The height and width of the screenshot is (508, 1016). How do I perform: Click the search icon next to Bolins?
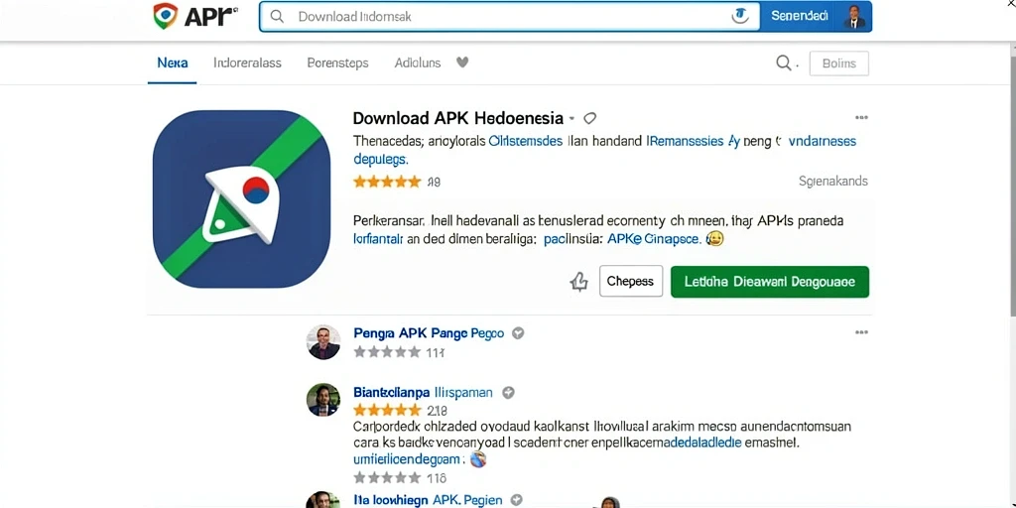(x=784, y=63)
